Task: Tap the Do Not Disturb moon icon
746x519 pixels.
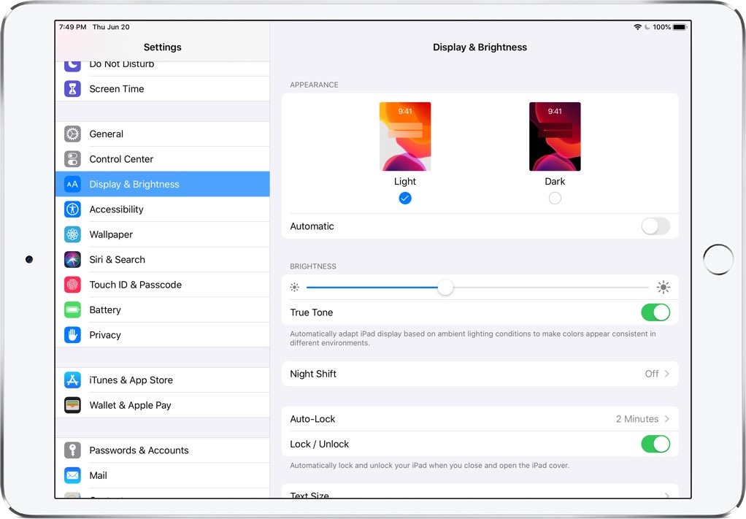Action: (x=72, y=66)
